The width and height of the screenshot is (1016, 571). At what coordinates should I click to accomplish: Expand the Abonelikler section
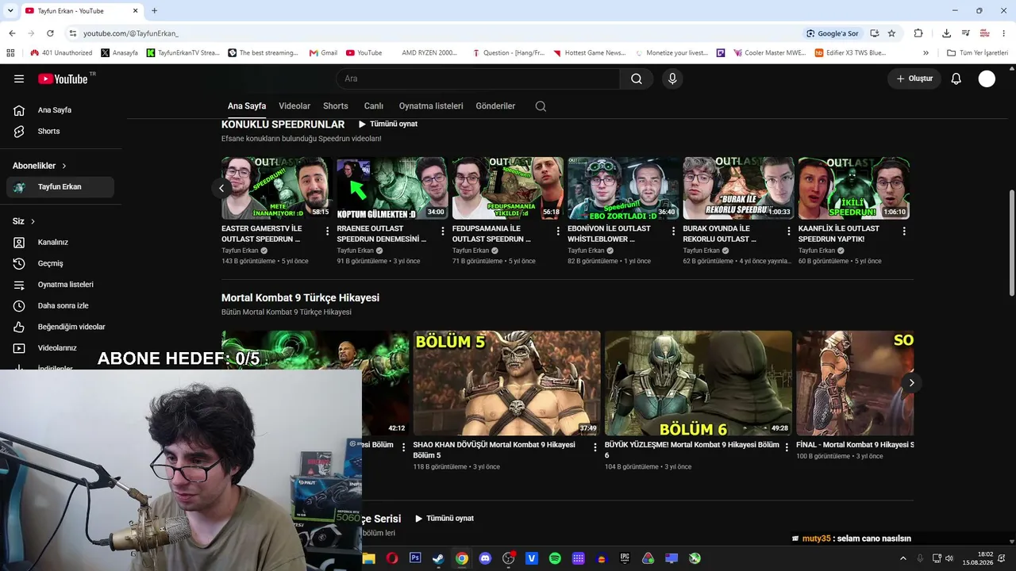coord(40,166)
